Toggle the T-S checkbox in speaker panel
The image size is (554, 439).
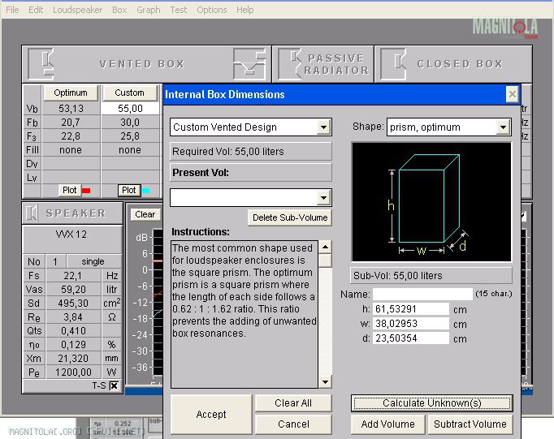(x=114, y=385)
